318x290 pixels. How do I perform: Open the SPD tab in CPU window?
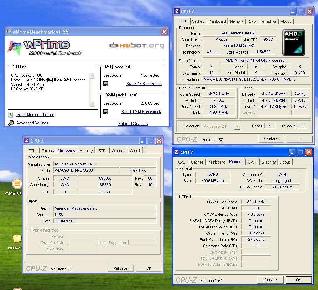coord(252,21)
